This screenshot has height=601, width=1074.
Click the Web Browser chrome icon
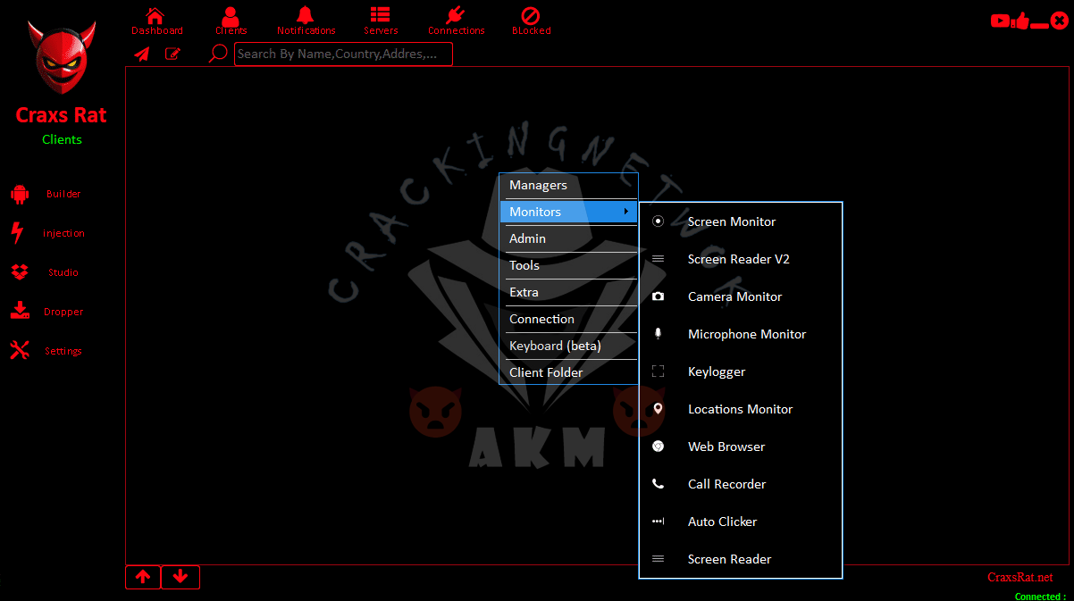[x=659, y=447]
